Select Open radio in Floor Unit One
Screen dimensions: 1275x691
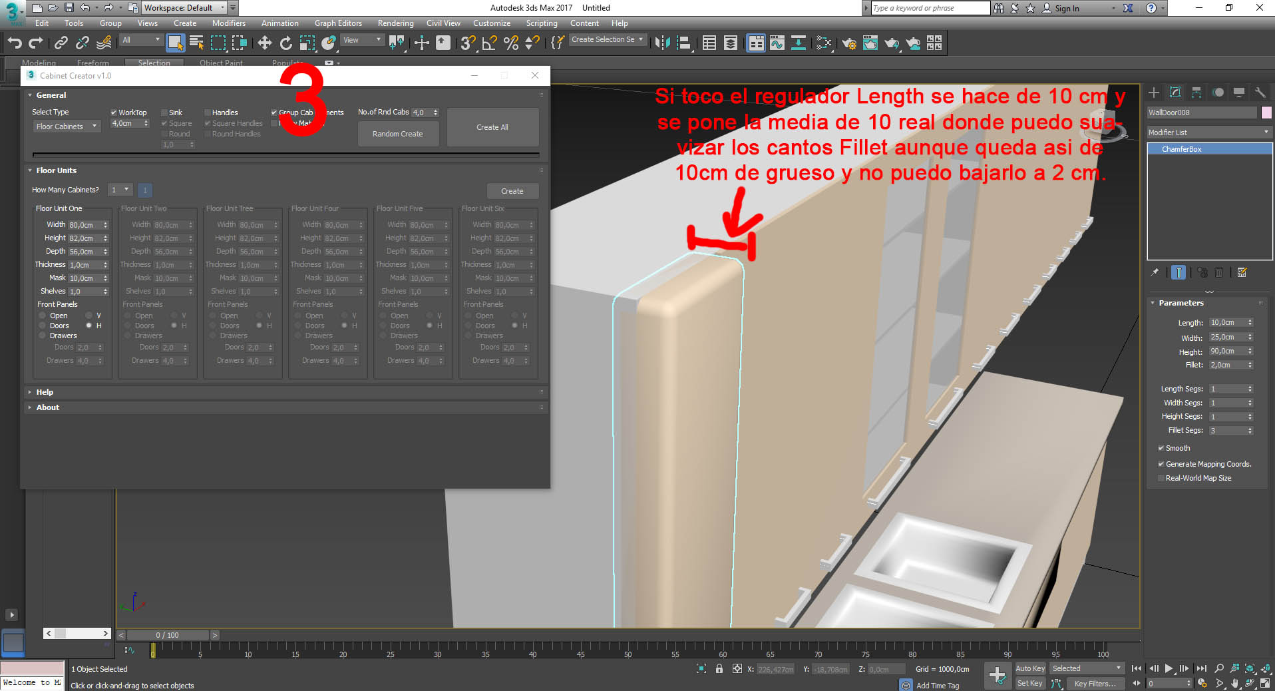tap(43, 316)
